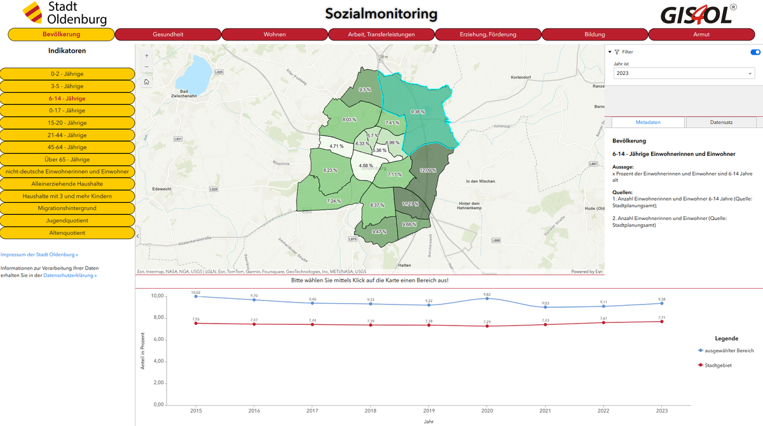Zoom out on the map

point(147,67)
